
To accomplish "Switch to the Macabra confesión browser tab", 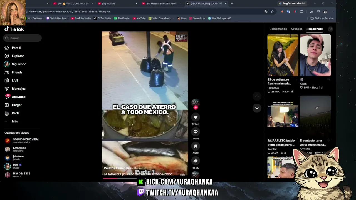I will click(x=161, y=4).
